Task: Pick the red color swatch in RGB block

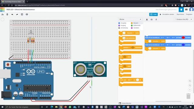Action: 183,38
